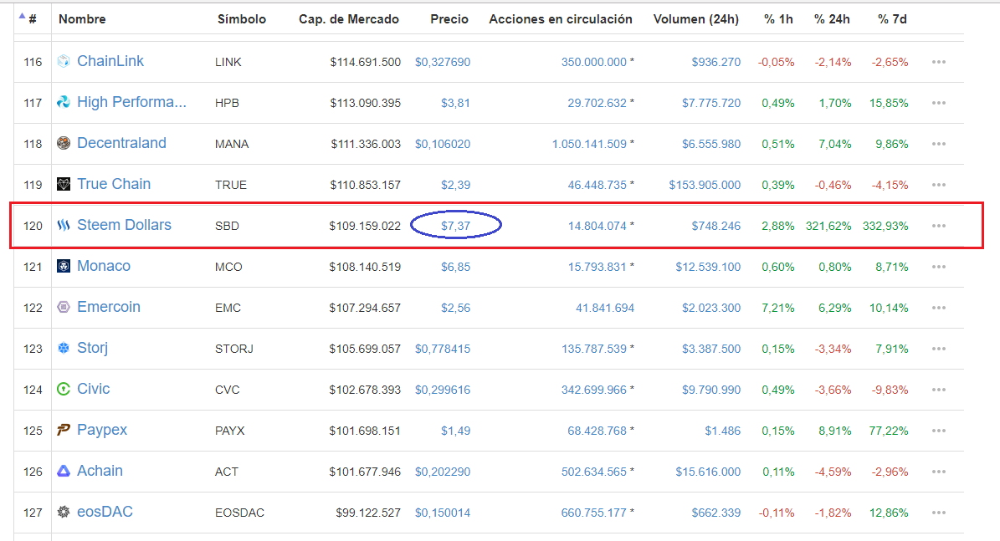
Task: Click Achain volume $15.616.000
Action: click(708, 472)
